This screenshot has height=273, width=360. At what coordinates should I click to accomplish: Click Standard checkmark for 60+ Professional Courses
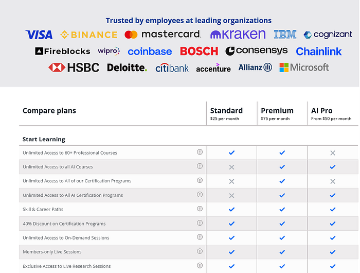pyautogui.click(x=231, y=152)
